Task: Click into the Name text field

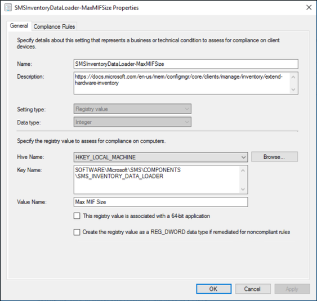Action: click(186, 64)
